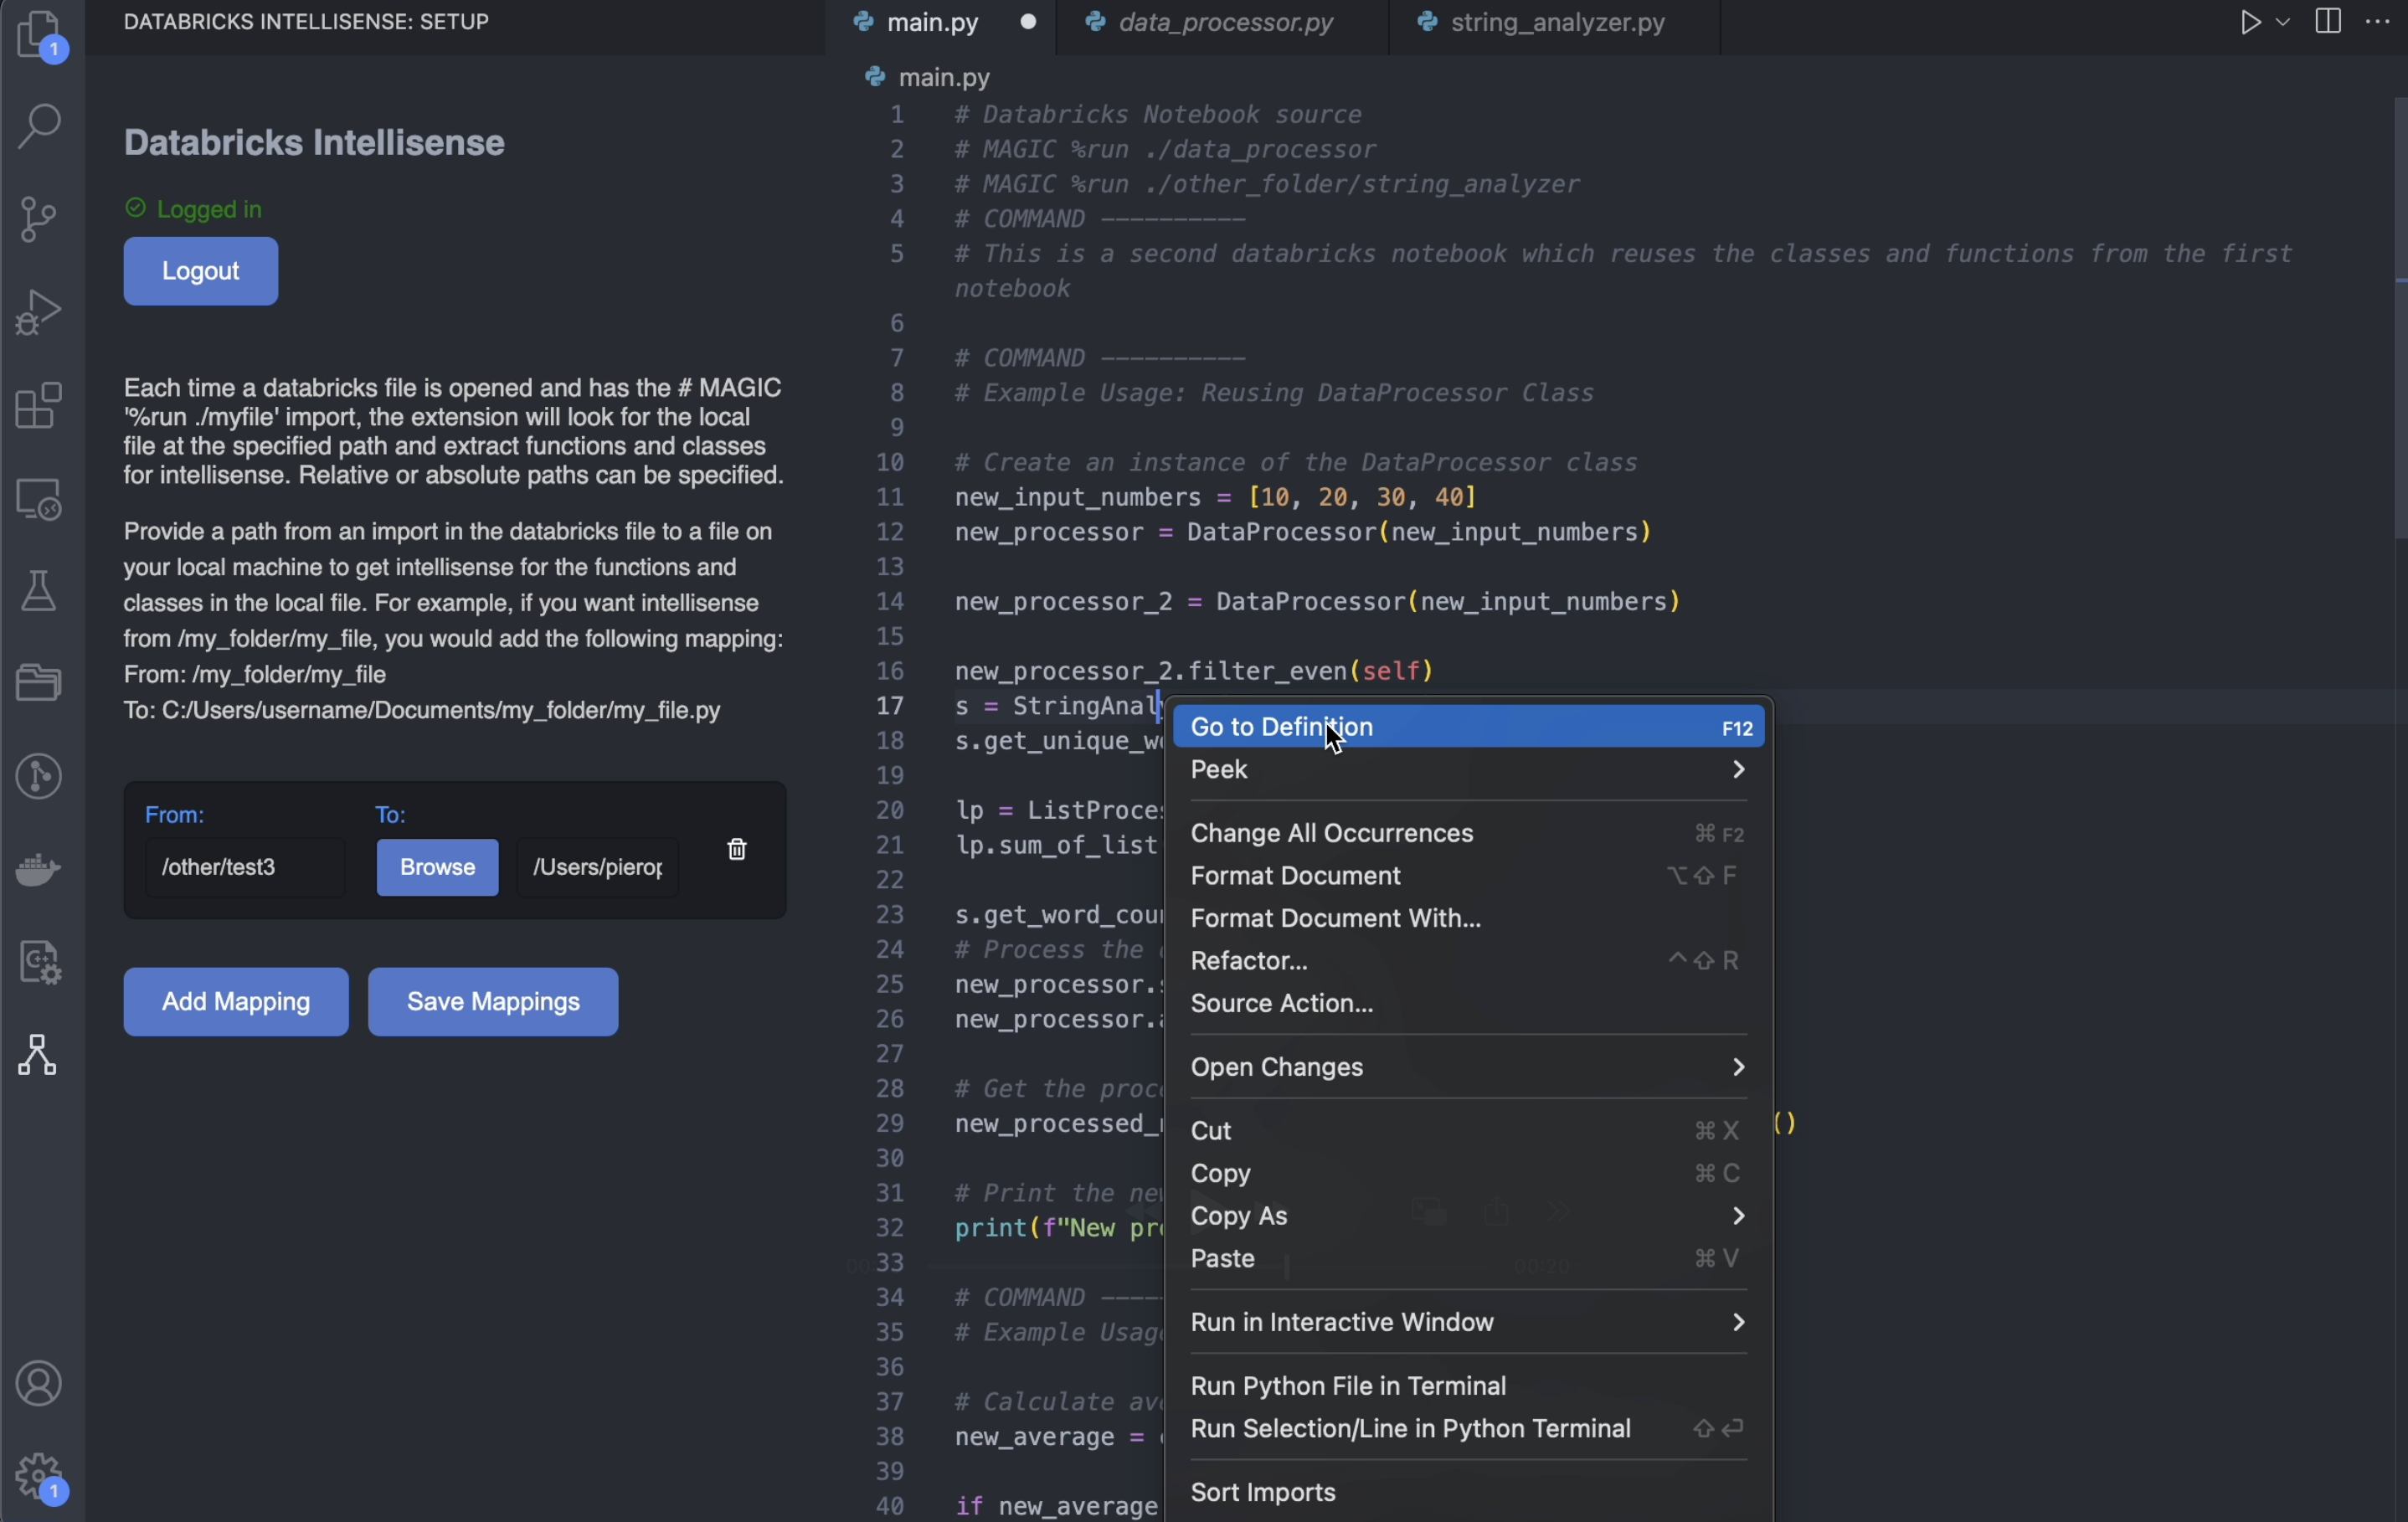Open the Project Manager folder icon
The image size is (2408, 1522).
(39, 683)
